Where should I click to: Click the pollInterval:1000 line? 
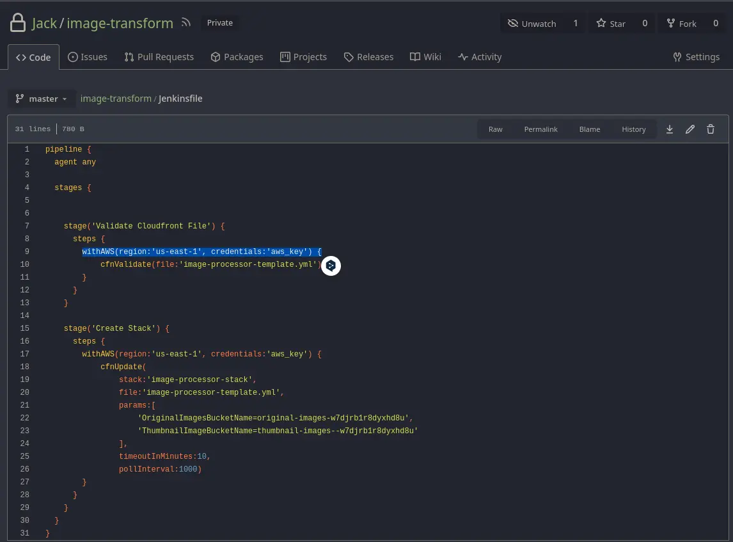pyautogui.click(x=161, y=468)
